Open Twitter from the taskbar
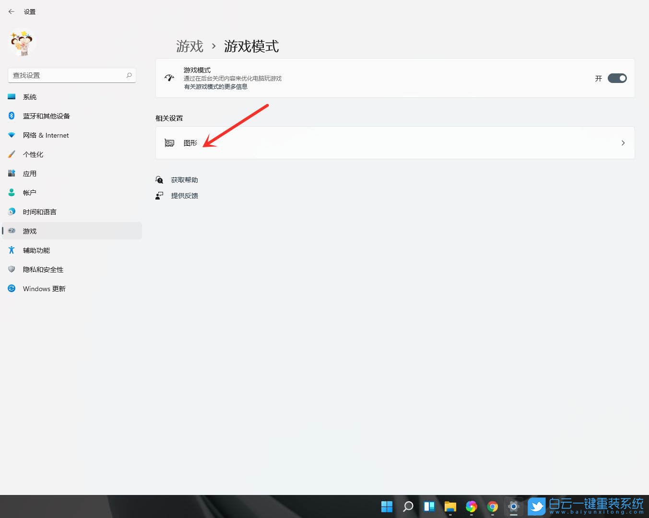 [537, 506]
